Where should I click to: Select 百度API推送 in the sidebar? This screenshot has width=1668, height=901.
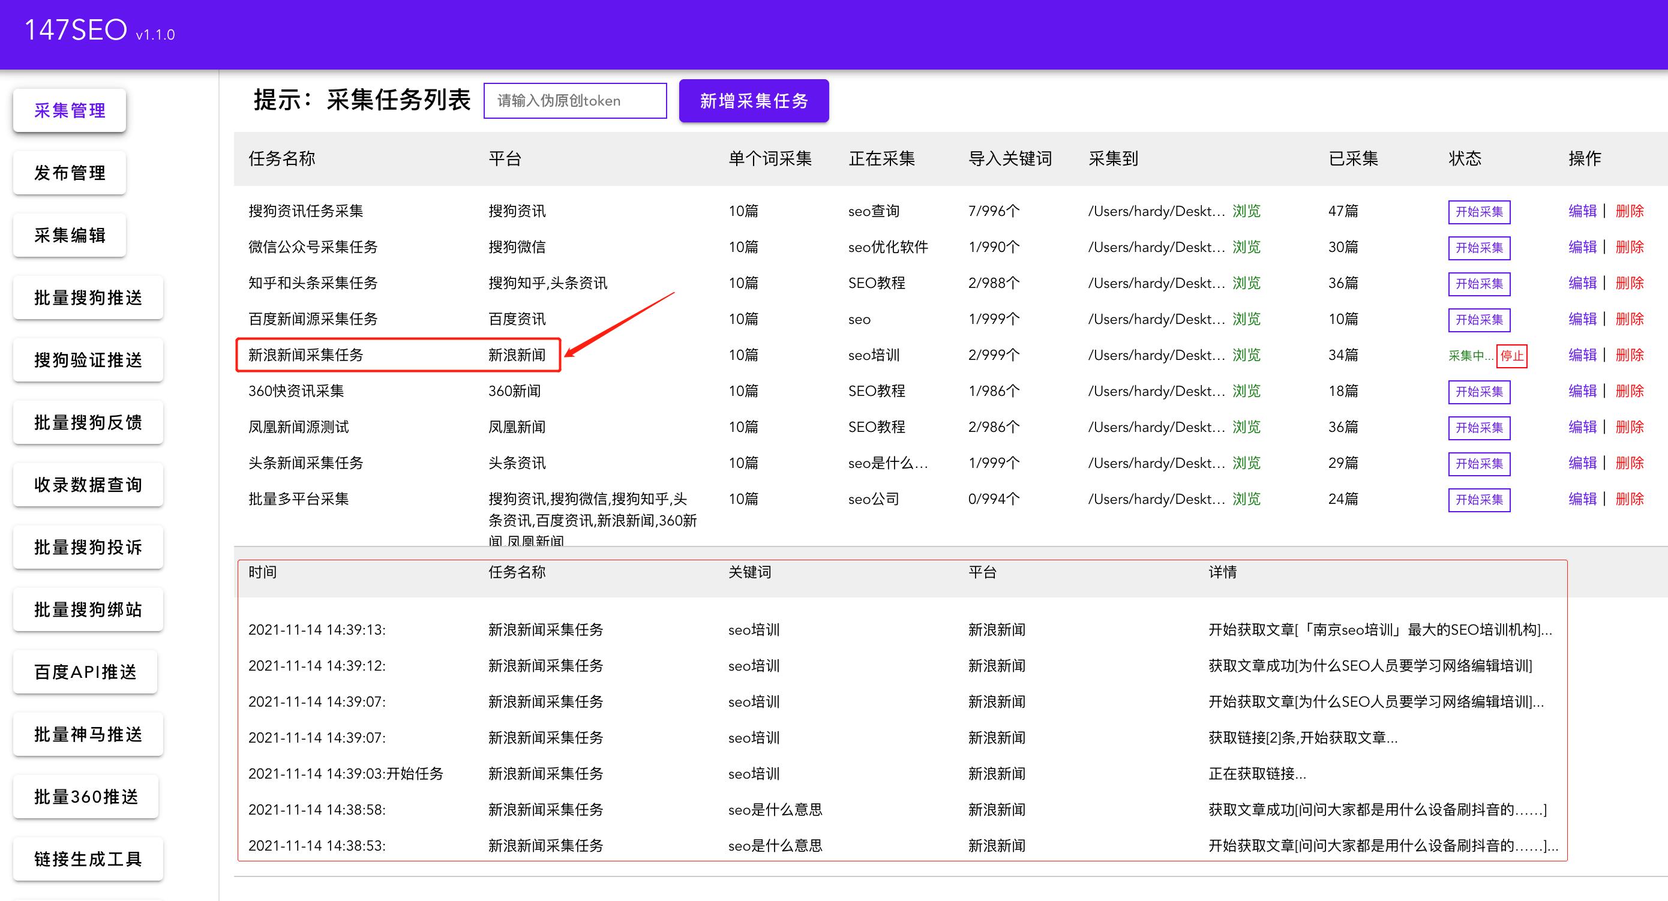(85, 672)
